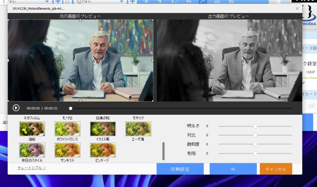Click the 飽和度 saturation slider handle
Screen dimensions: 317x187
coord(255,144)
